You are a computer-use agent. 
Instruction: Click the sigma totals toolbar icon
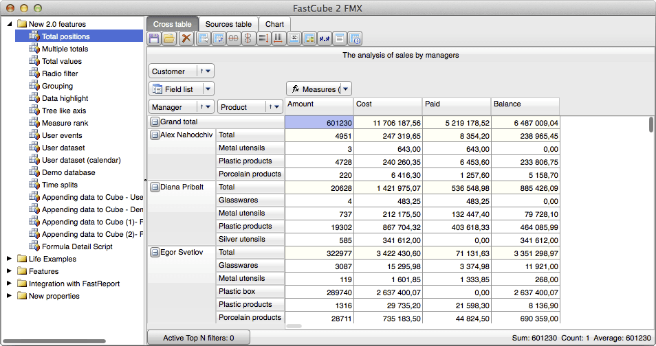click(294, 39)
